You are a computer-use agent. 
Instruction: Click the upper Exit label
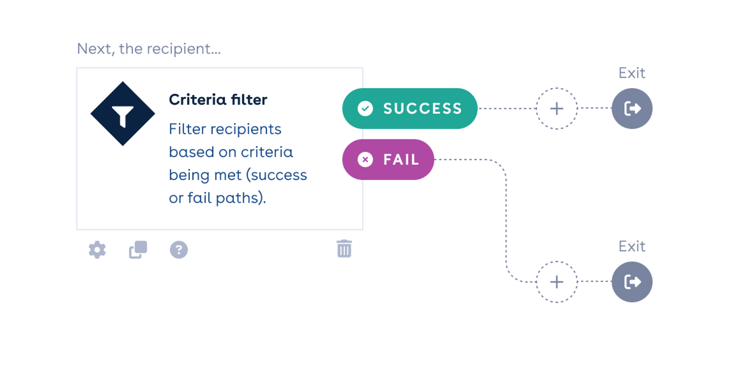pyautogui.click(x=632, y=73)
